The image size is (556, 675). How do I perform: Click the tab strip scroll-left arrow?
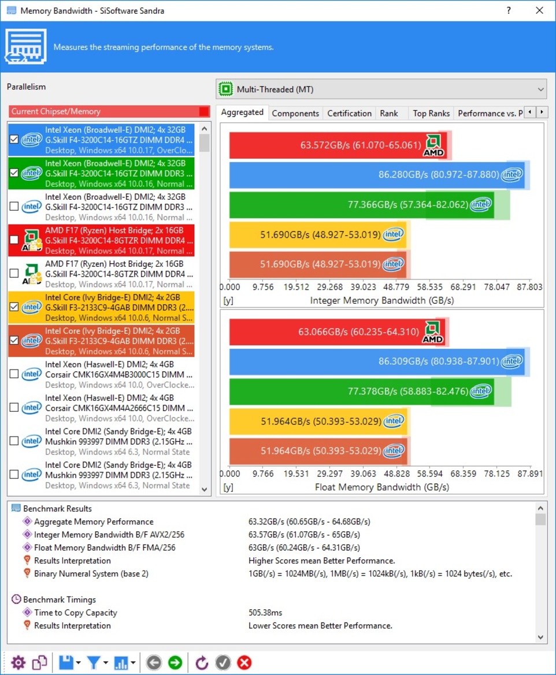530,113
